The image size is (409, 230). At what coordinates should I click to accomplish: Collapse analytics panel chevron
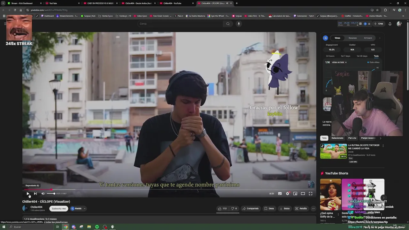380,38
